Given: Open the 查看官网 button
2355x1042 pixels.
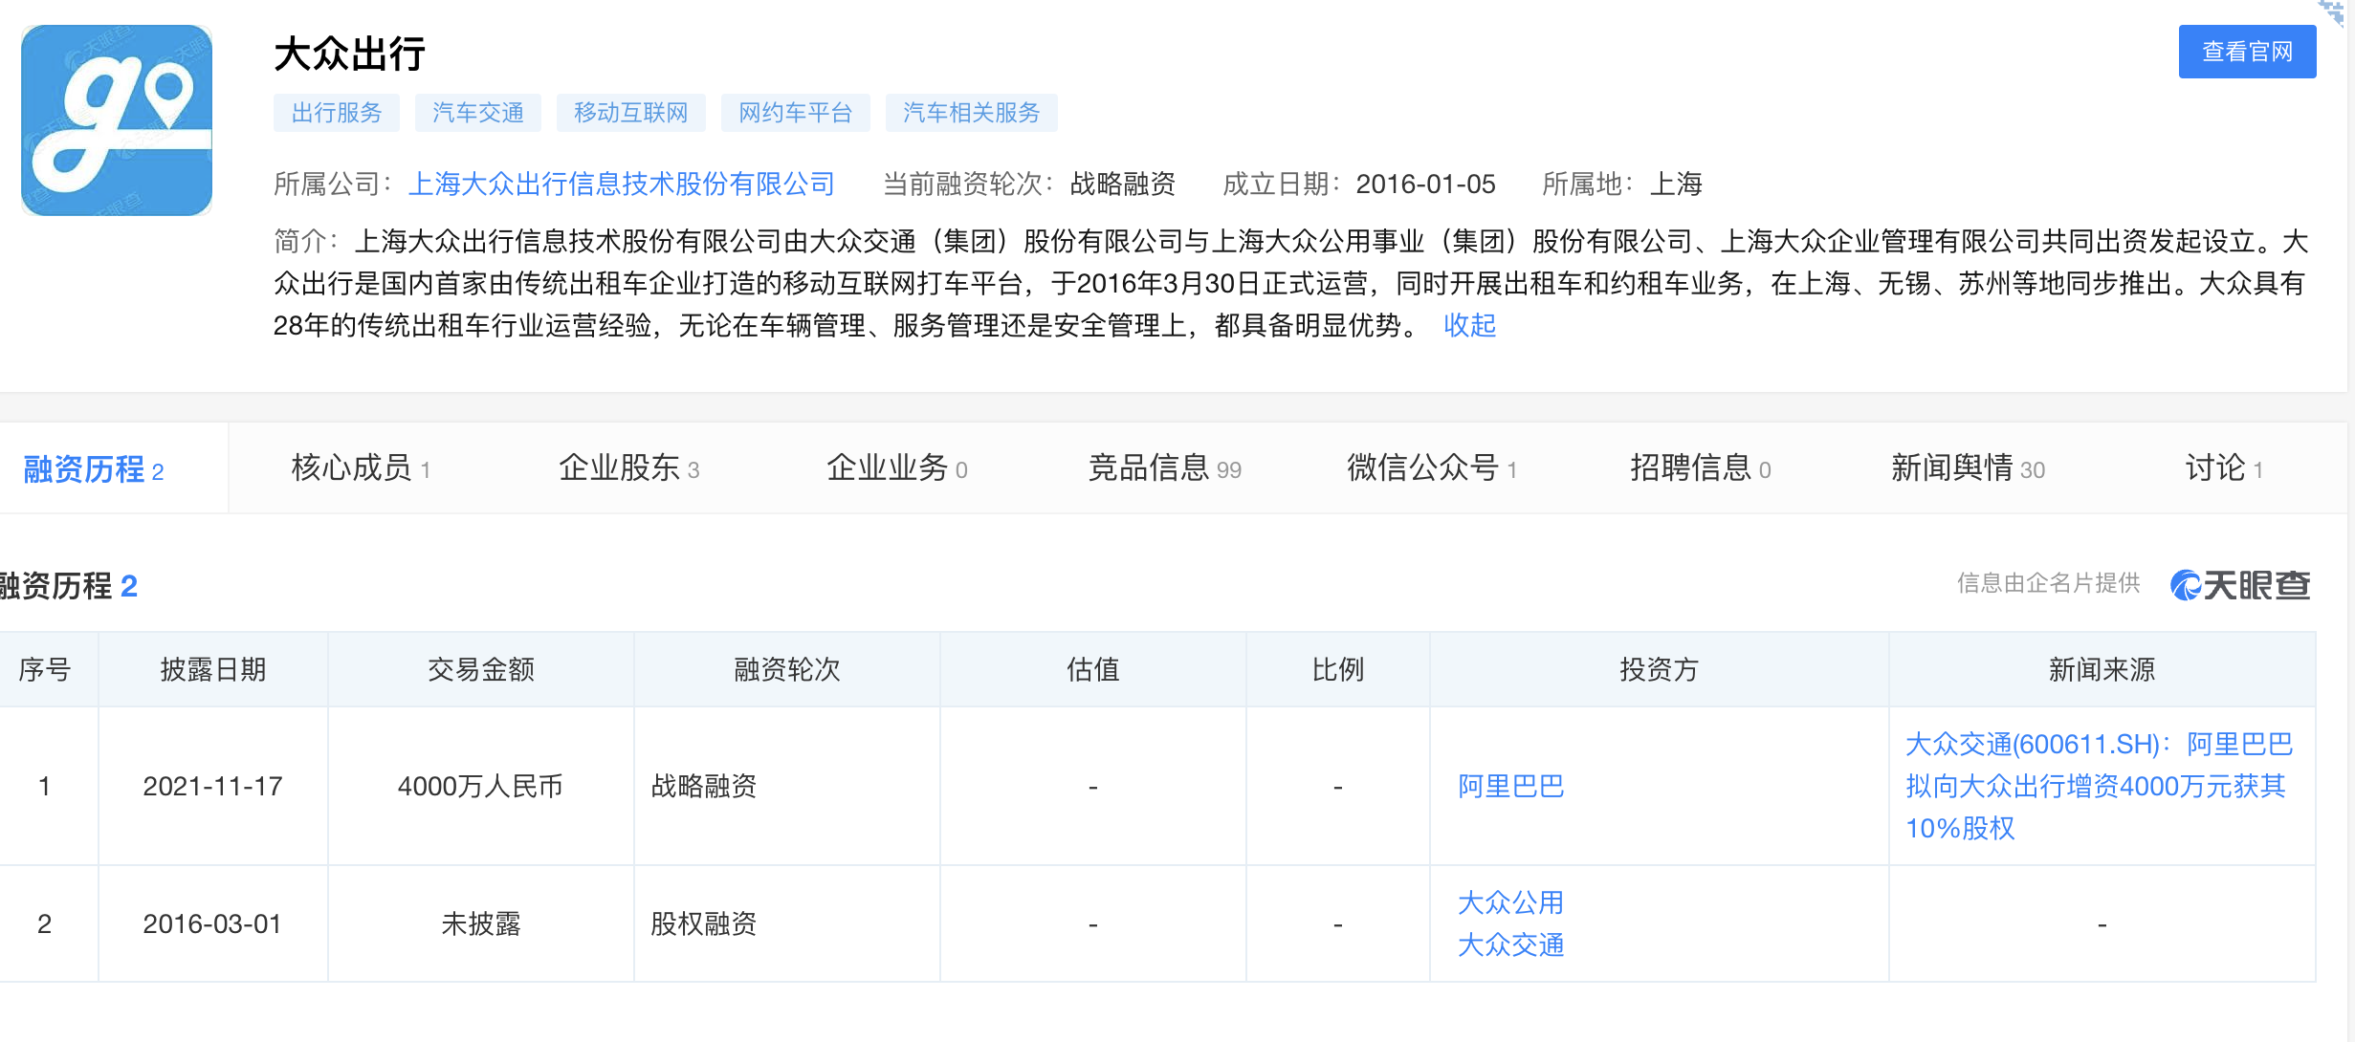Looking at the screenshot, I should (2247, 52).
